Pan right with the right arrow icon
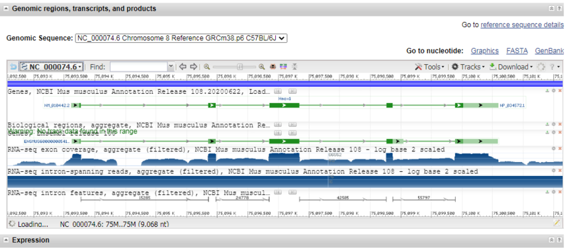 193,67
